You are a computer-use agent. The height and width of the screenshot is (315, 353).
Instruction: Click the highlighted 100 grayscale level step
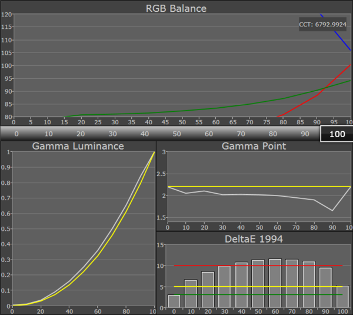337,134
